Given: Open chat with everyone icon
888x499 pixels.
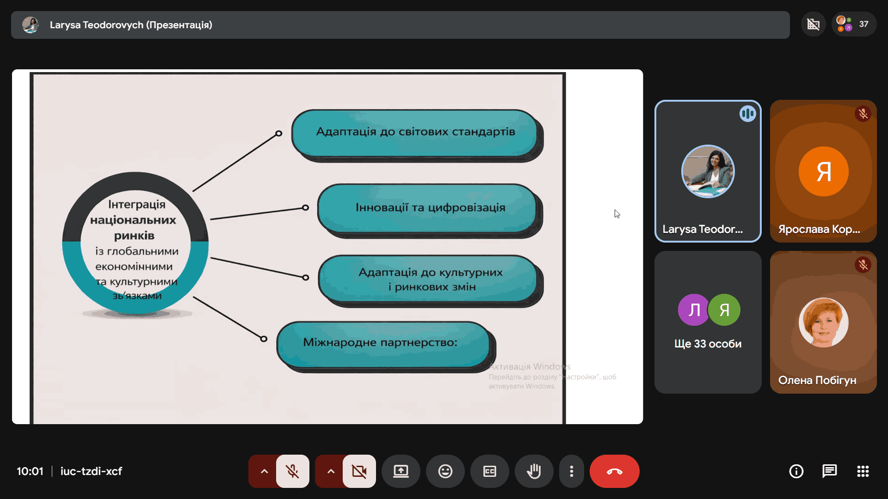Looking at the screenshot, I should tap(829, 471).
